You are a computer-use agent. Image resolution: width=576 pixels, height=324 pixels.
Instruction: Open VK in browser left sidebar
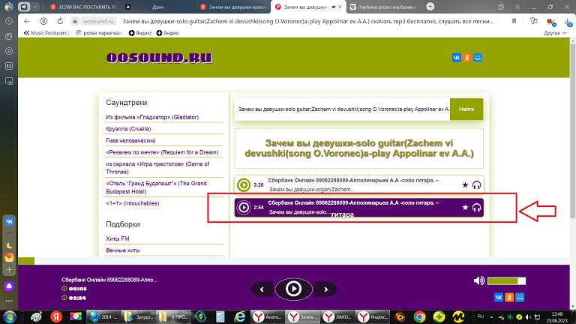(x=9, y=221)
